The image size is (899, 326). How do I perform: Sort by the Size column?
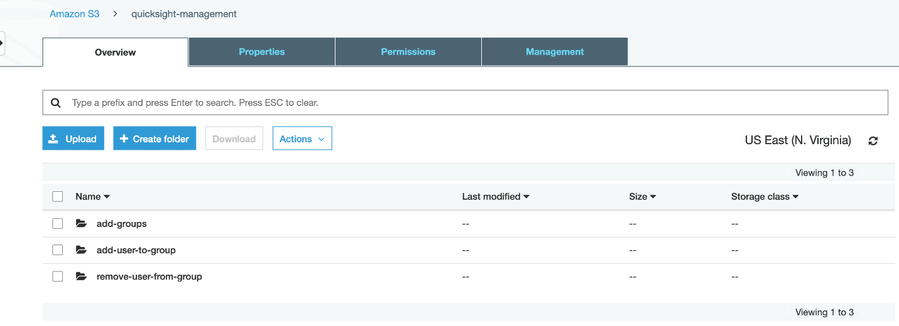pos(642,196)
